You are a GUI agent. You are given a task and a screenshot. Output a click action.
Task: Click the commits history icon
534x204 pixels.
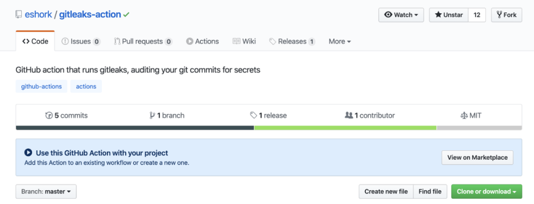(49, 116)
